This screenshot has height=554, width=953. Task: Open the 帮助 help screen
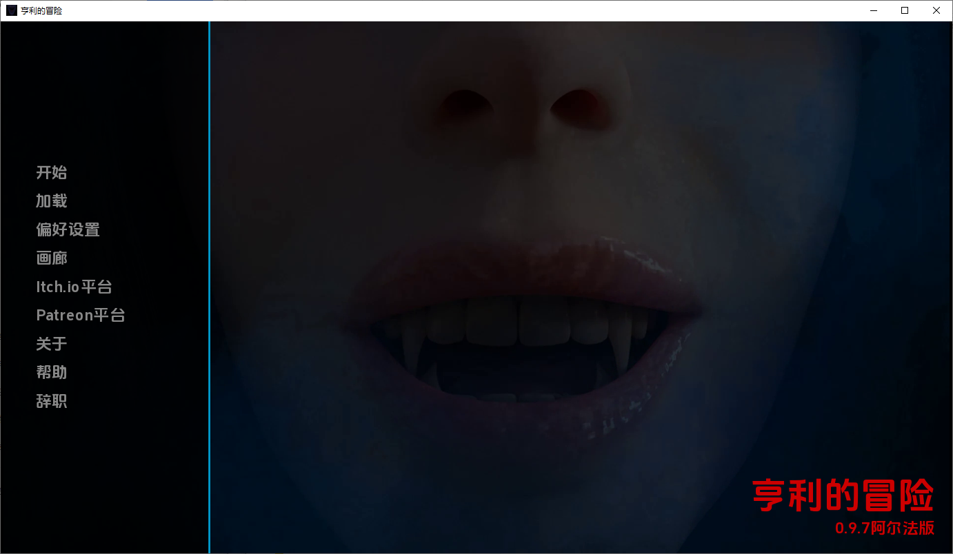coord(52,373)
